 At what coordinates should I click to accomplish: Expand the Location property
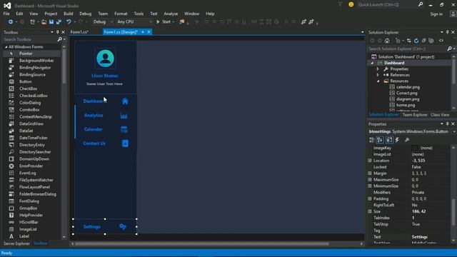(x=370, y=161)
